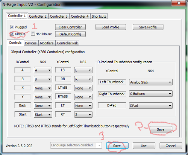Viewport: 188px width, 155px height.
Task: Click the Save Profile button
Action: point(148,27)
